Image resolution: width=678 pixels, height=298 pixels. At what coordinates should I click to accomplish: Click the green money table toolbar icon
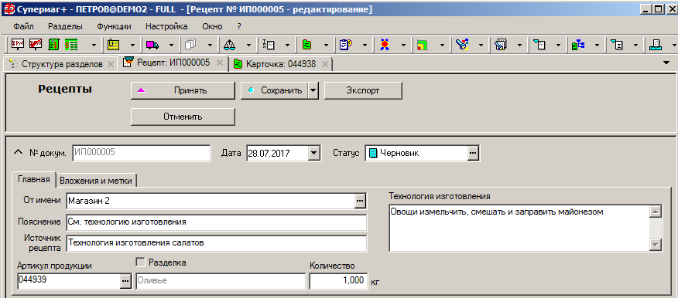coord(71,45)
